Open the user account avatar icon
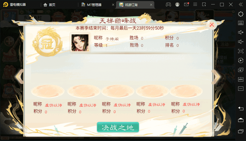The image size is (246, 141). (x=177, y=4)
